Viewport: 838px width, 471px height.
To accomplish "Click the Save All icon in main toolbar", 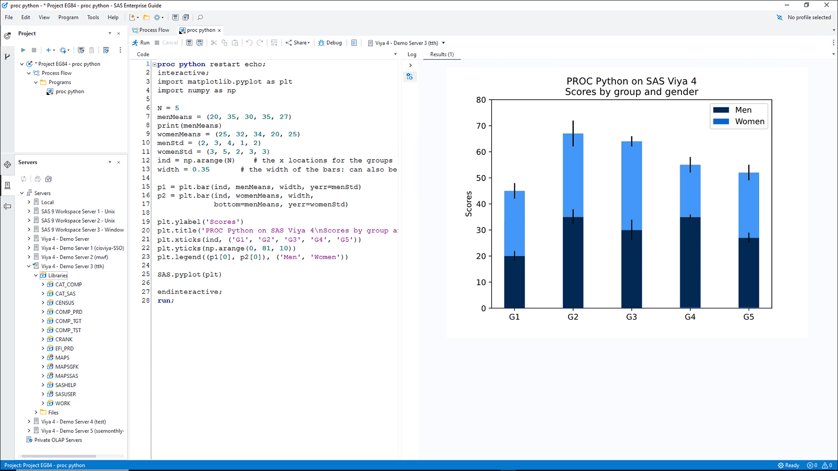I will 186,18.
